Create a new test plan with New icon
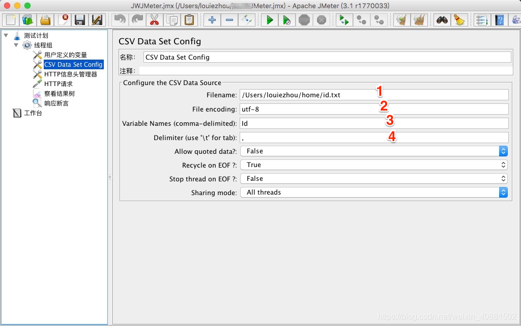521x326 pixels. click(11, 20)
